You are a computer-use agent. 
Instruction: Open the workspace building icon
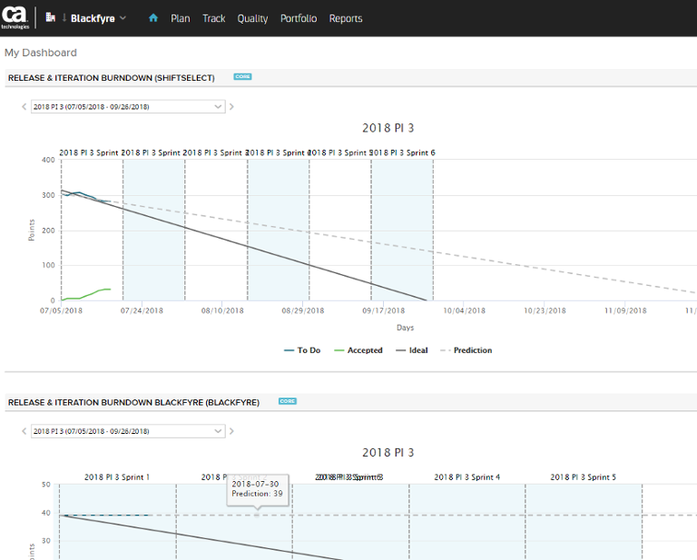pos(51,17)
